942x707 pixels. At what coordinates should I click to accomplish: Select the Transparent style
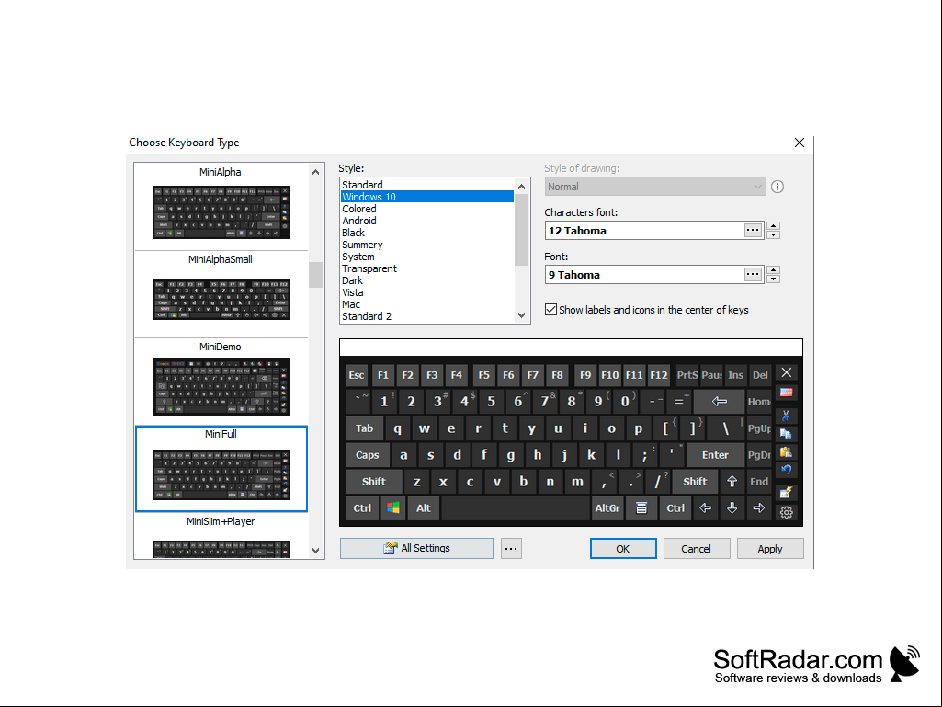427,268
